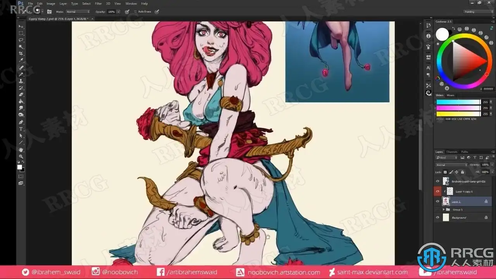
Task: Open the layer blend mode Normal dropdown
Action: (x=451, y=165)
